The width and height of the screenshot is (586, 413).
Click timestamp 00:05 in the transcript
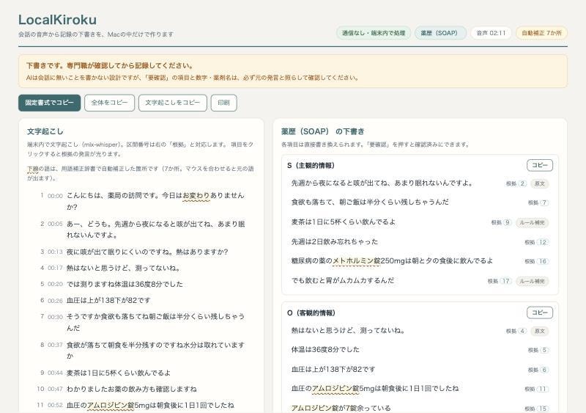(56, 224)
